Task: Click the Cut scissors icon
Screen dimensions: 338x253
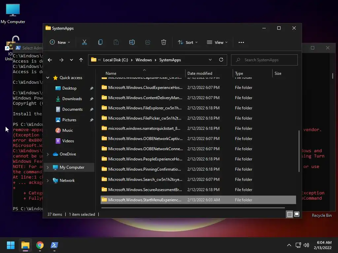Action: tap(84, 42)
